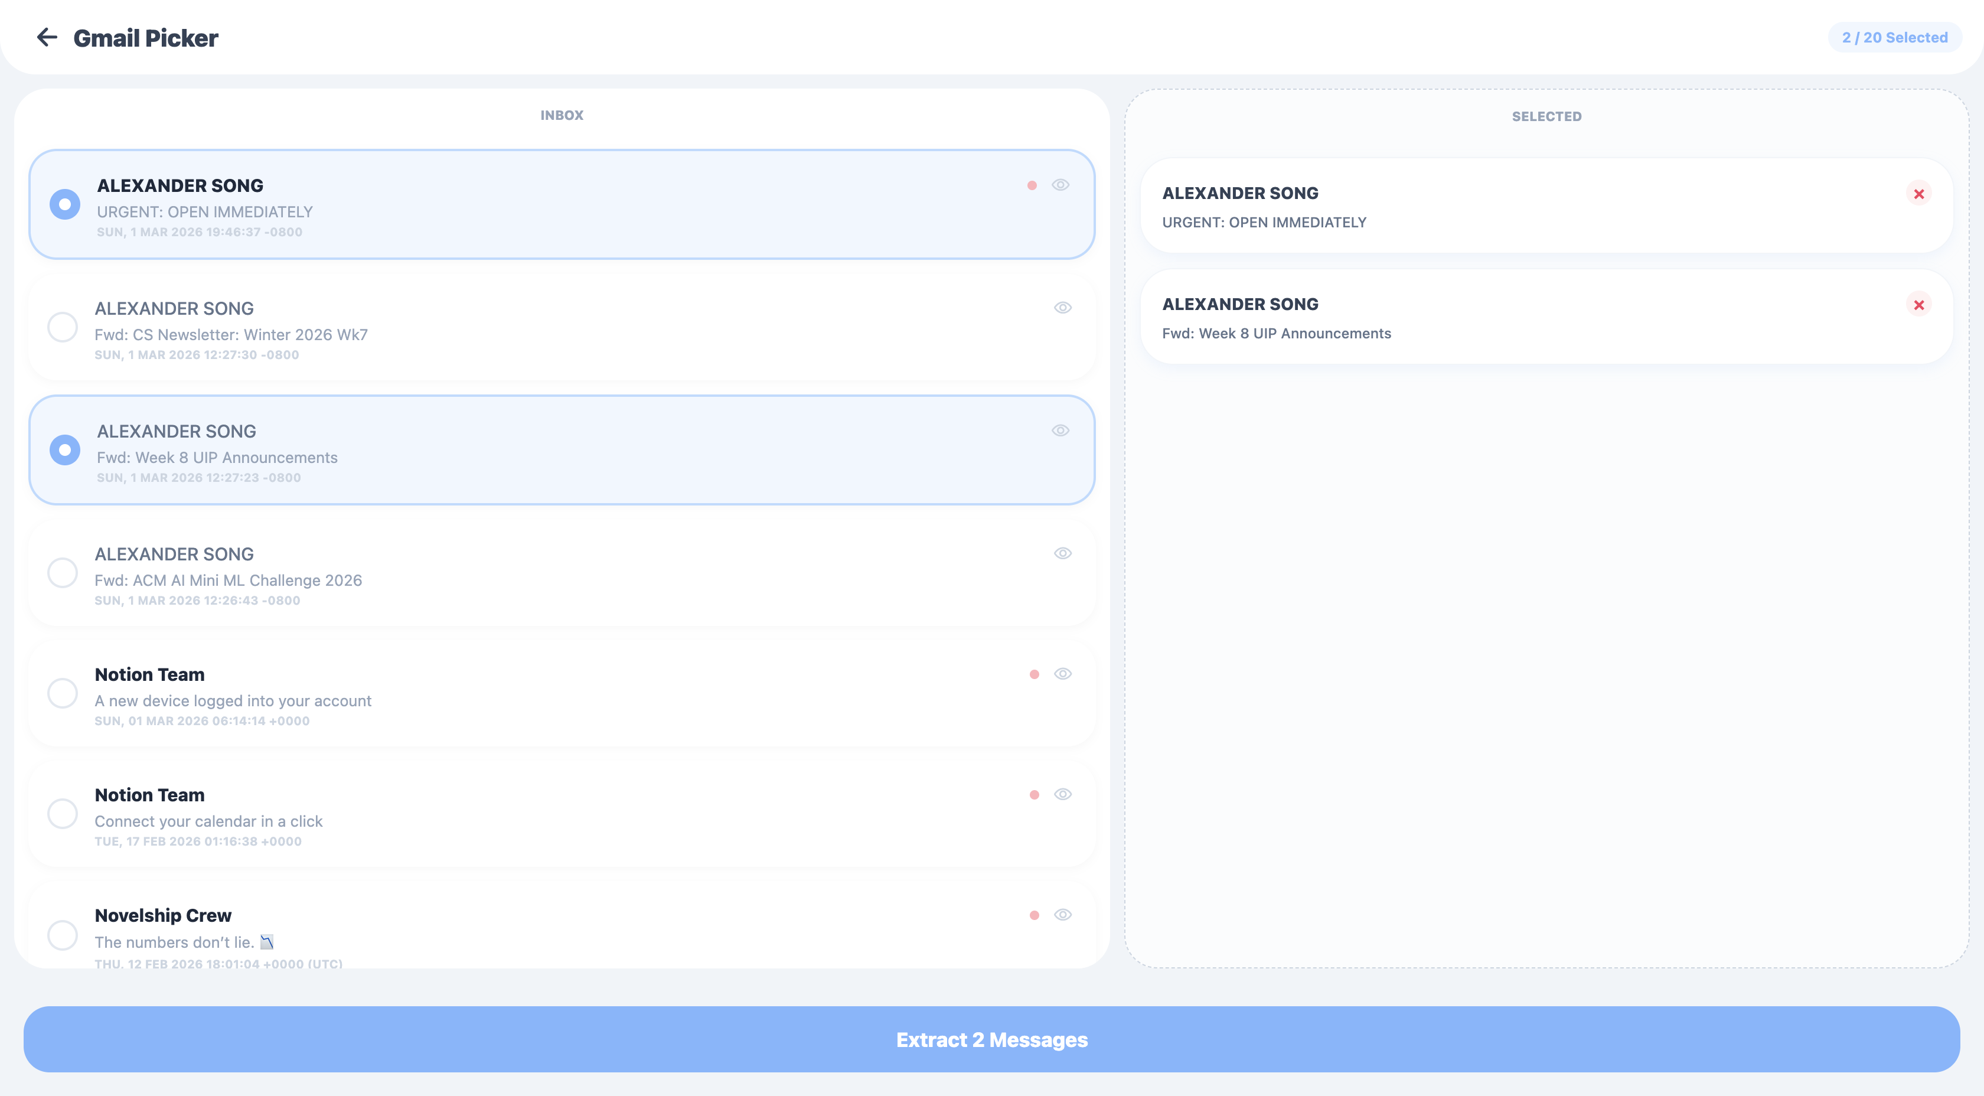Preview the Week 8 UIP Announcements email
This screenshot has height=1096, width=1984.
1060,430
